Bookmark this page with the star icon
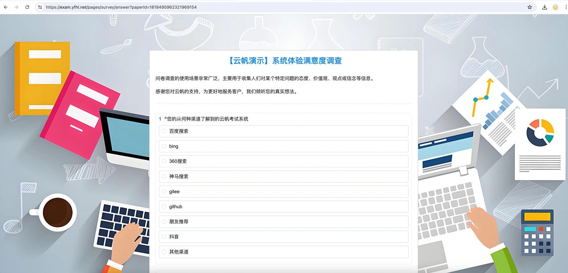The height and width of the screenshot is (273, 568). 530,7
